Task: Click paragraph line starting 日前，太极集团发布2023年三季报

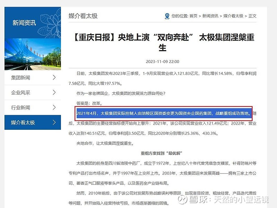Action: 167,73
